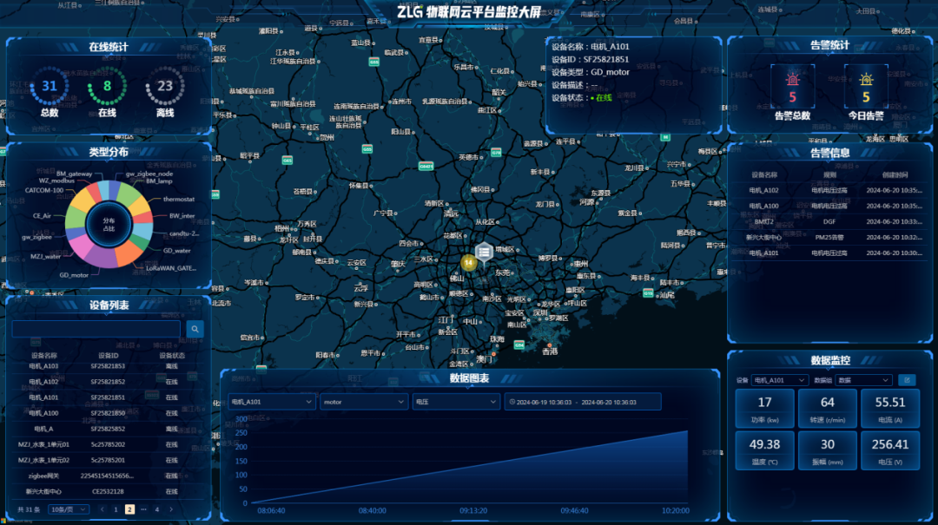Click alarm row 电机_A101 电机电压过高
This screenshot has height=525, width=938.
click(829, 253)
